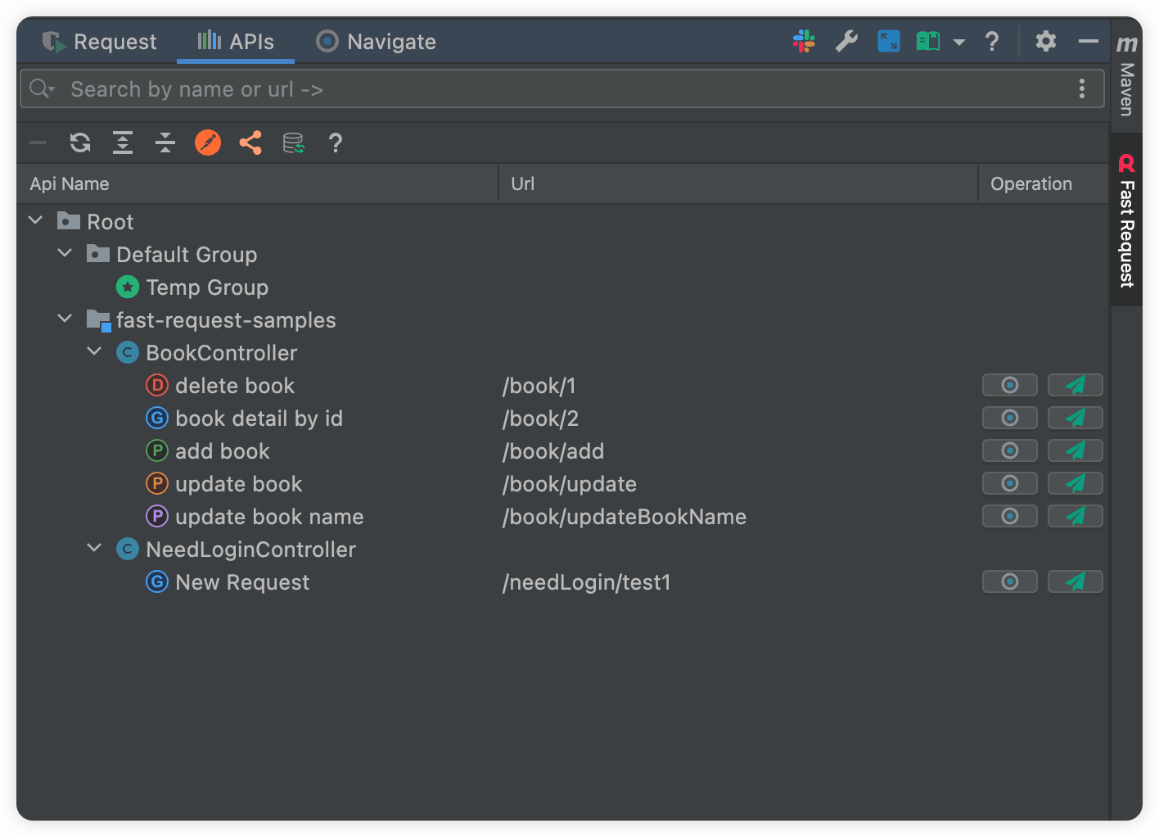The image size is (1159, 837).
Task: Collapse the NeedLoginController node
Action: click(94, 548)
